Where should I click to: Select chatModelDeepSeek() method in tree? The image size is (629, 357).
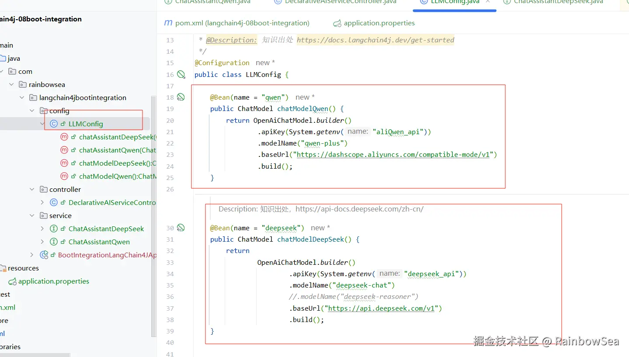(117, 163)
